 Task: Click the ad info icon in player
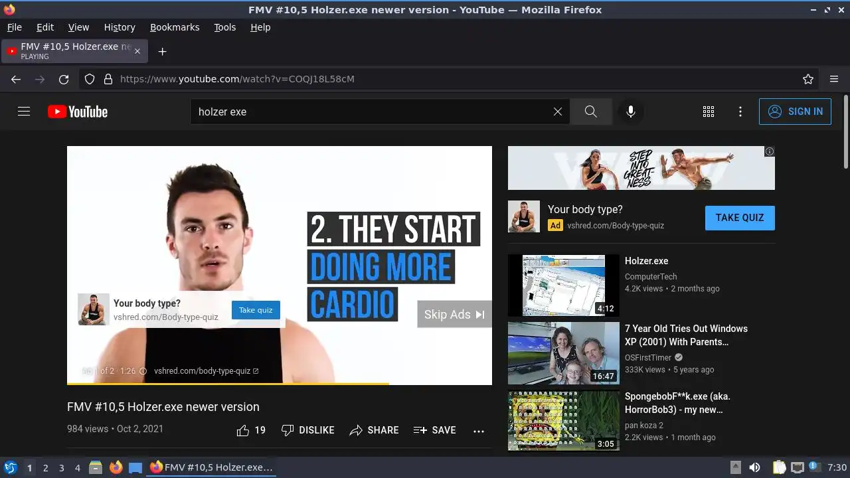(142, 371)
